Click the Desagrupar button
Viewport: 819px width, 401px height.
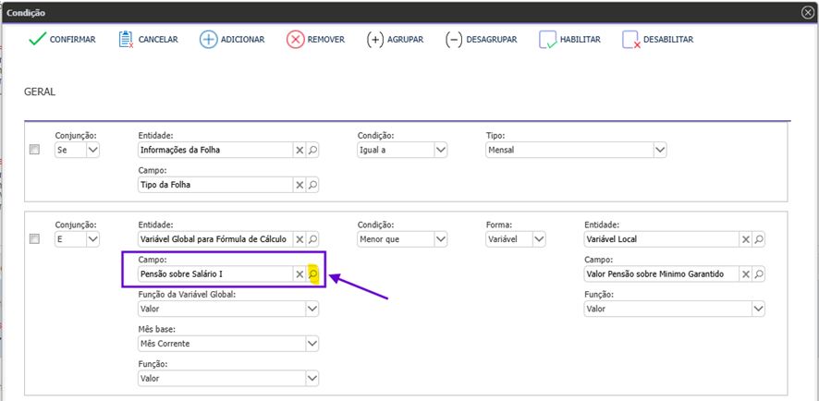pyautogui.click(x=481, y=40)
